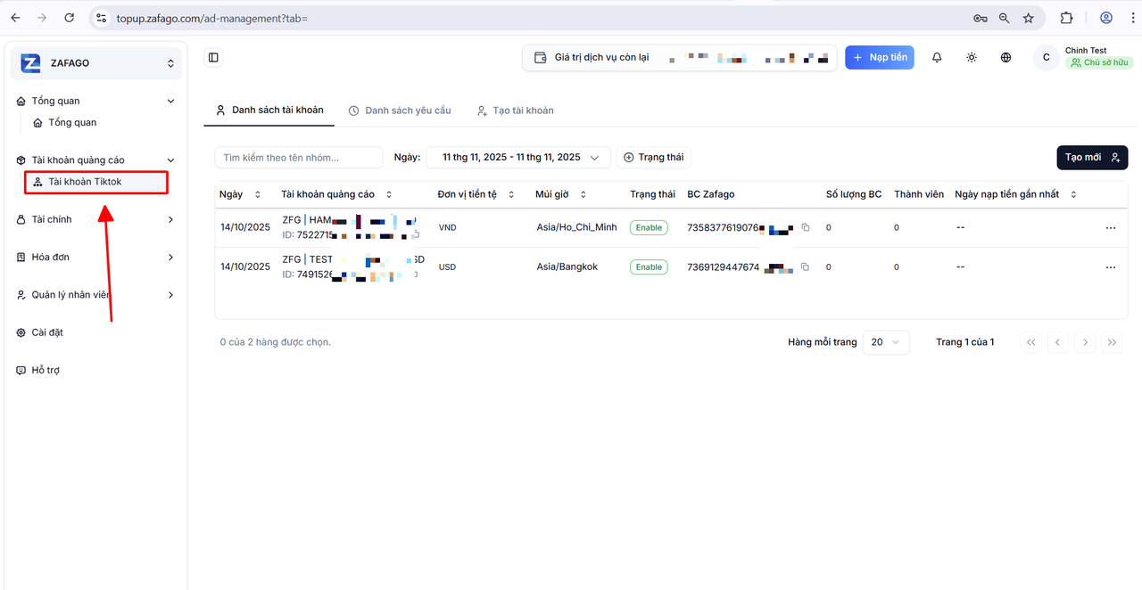
Task: Open row actions for Asia/Bangkok account
Action: 1110,267
